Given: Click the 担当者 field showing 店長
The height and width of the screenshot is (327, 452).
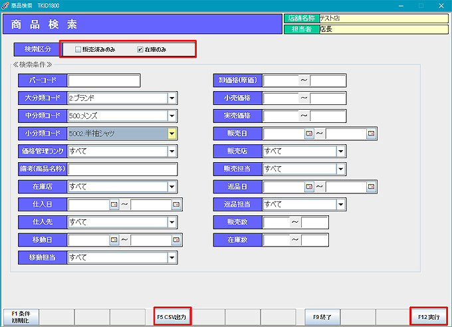Looking at the screenshot, I should tap(384, 29).
